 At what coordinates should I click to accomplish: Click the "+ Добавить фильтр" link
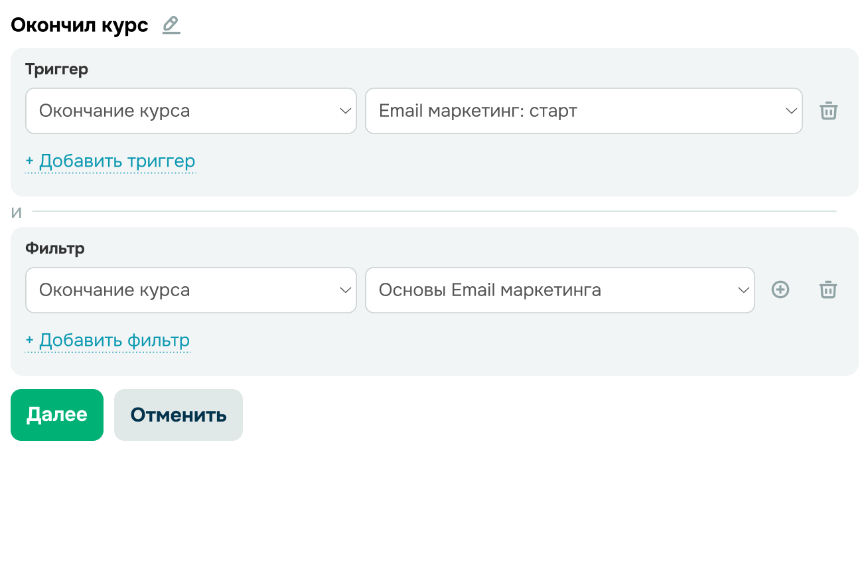click(x=108, y=341)
